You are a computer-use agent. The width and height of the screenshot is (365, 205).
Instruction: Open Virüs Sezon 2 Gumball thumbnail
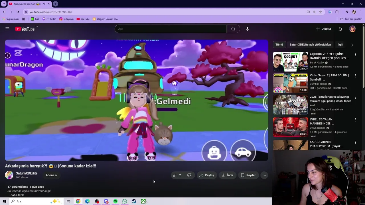click(291, 83)
